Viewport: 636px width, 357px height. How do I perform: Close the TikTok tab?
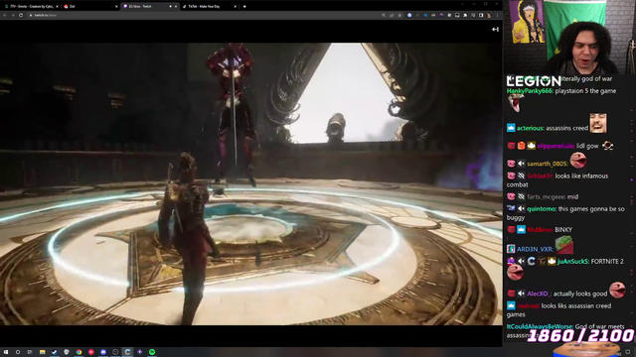(236, 7)
